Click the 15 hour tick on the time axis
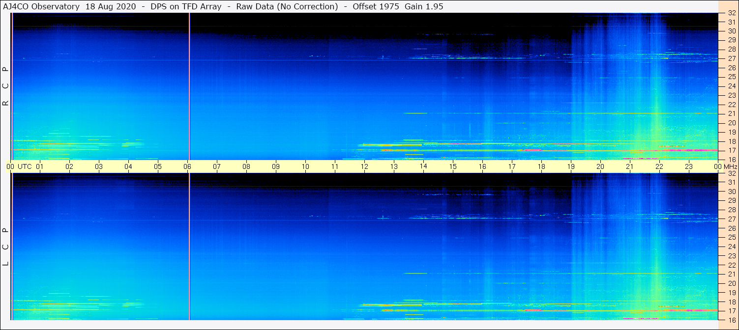 pos(453,166)
